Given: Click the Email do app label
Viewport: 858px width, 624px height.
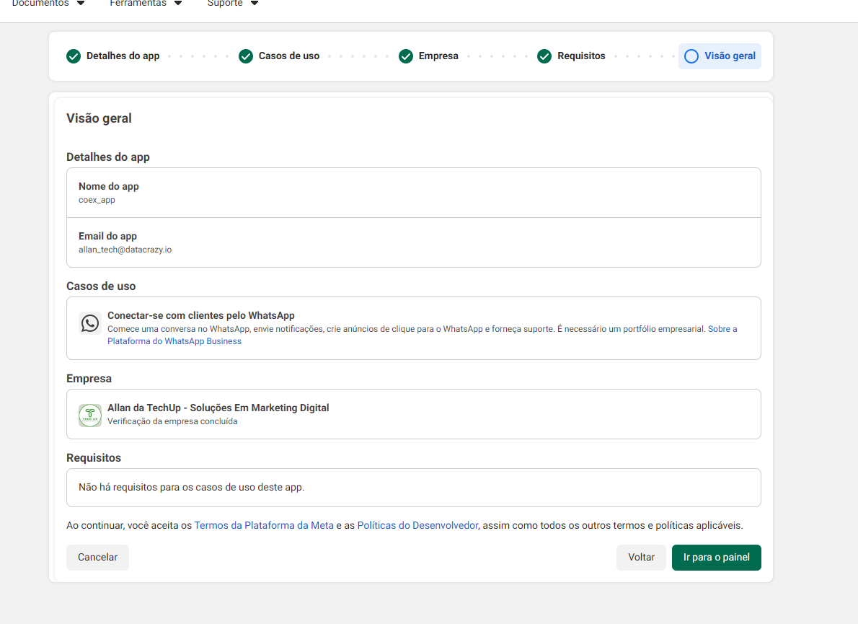Looking at the screenshot, I should click(x=107, y=236).
